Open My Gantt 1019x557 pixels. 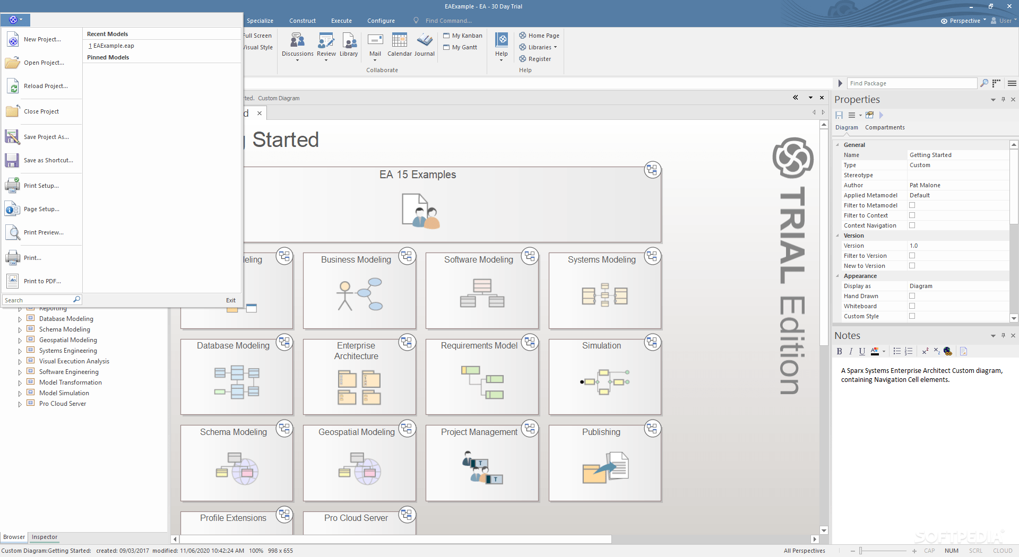pyautogui.click(x=460, y=47)
